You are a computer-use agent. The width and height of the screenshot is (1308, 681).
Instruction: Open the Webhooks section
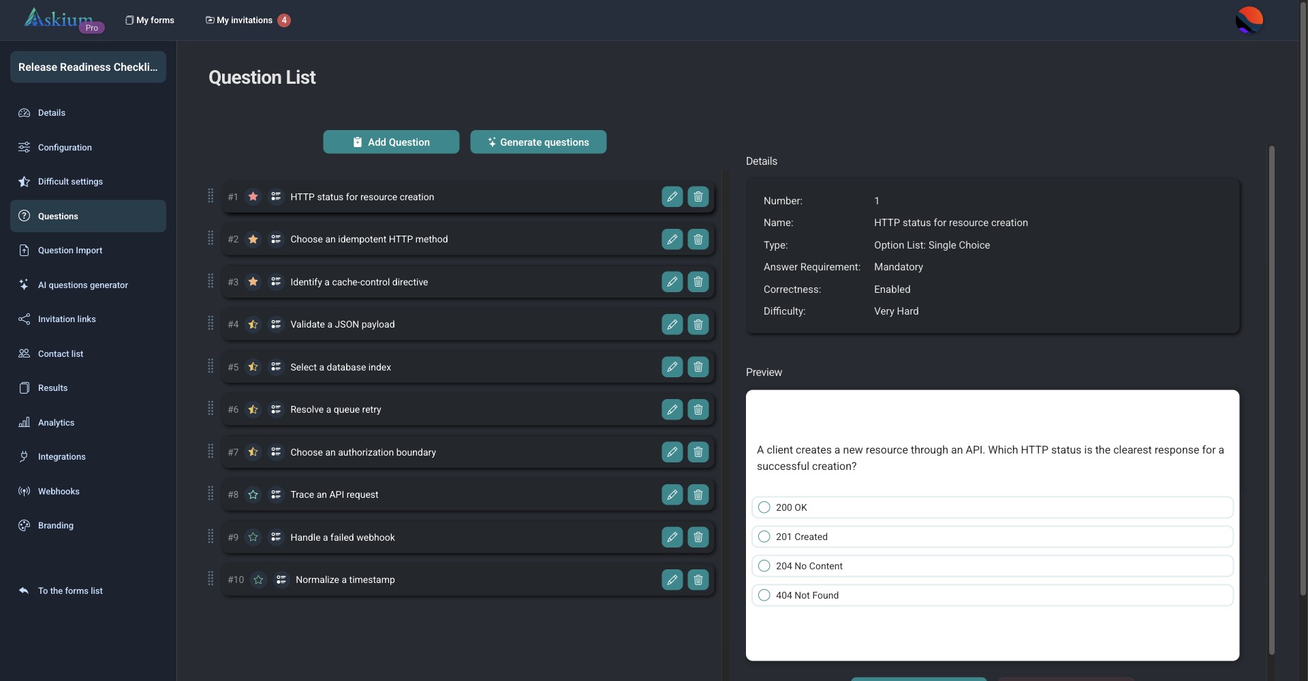(x=88, y=491)
